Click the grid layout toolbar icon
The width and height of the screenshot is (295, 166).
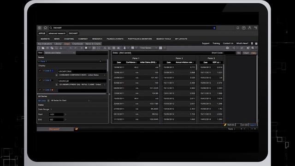point(160,48)
